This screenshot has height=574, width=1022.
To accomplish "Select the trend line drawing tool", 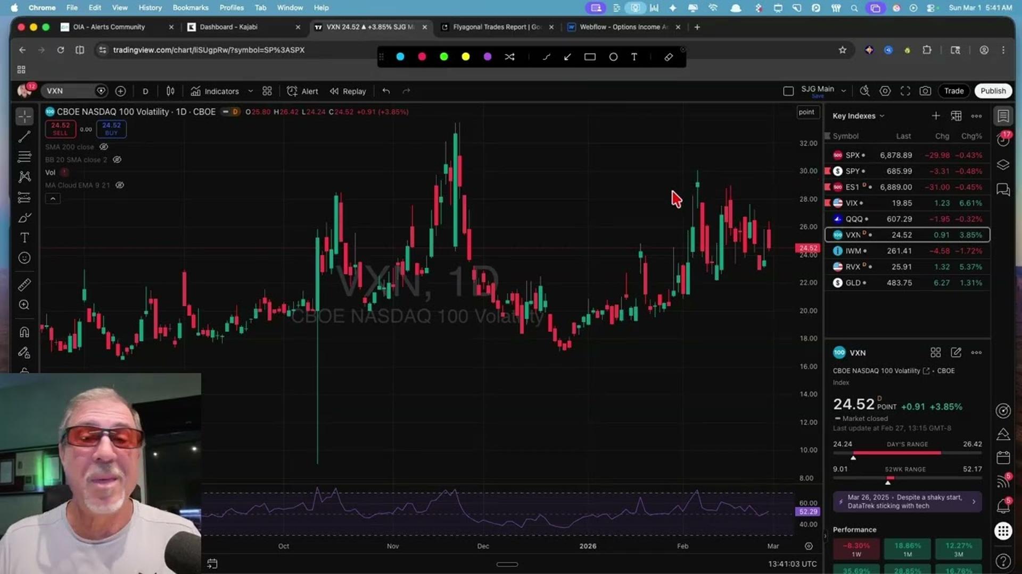I will coord(24,137).
